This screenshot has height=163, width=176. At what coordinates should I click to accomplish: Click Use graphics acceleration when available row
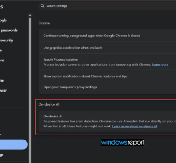pos(107,48)
